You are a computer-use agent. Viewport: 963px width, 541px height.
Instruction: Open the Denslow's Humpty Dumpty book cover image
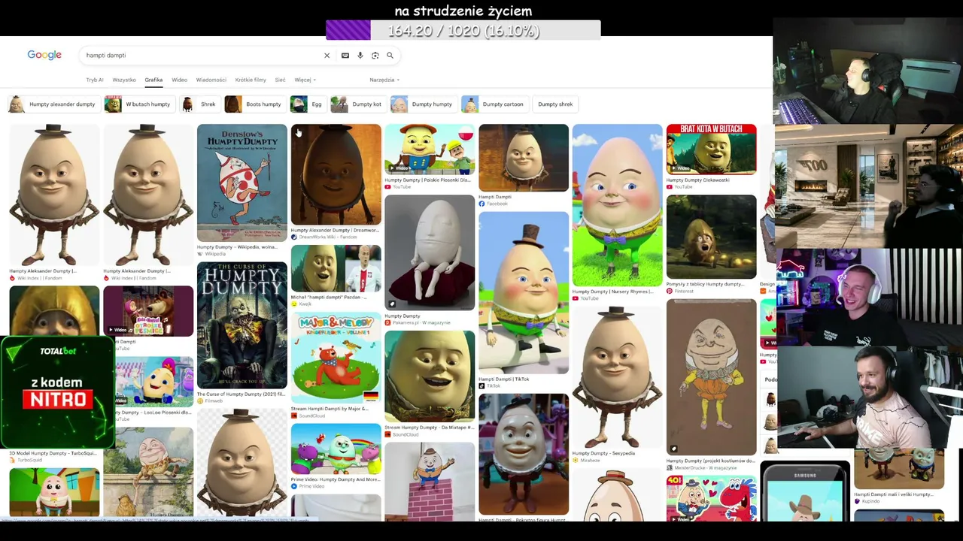point(242,183)
